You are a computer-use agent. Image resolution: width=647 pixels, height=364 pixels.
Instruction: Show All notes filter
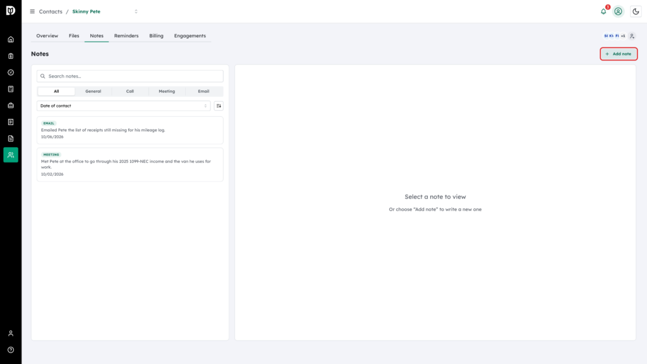(x=56, y=91)
